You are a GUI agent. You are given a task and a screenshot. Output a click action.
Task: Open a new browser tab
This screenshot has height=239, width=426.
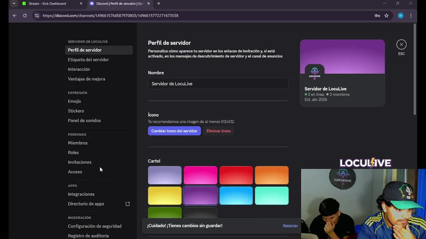click(x=159, y=4)
